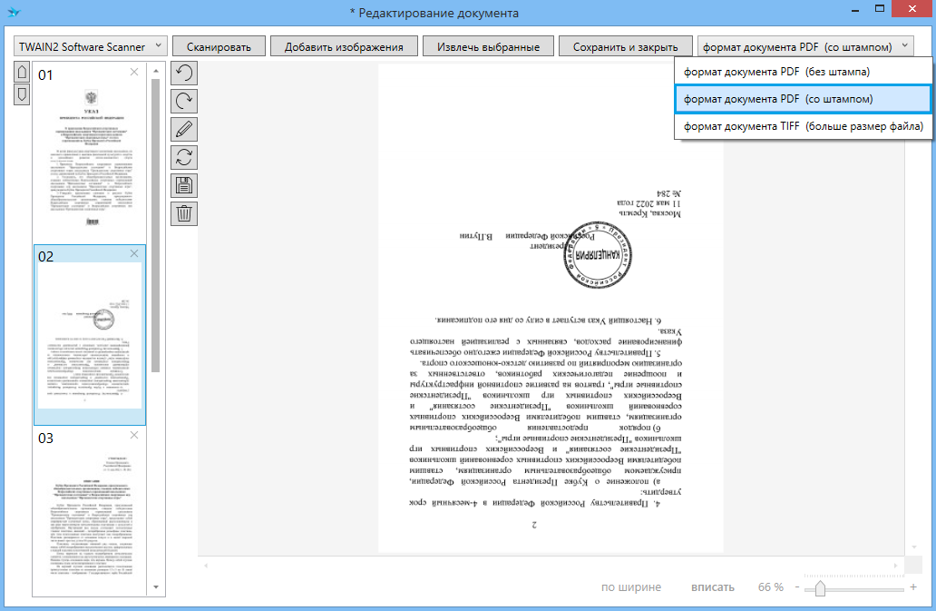Click the trash bin delete icon
Screen dimensions: 936x611
[x=184, y=213]
